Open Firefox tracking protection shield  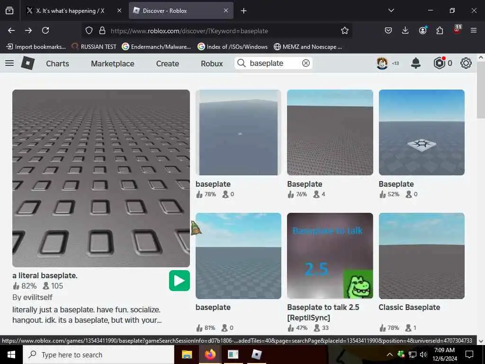[89, 31]
